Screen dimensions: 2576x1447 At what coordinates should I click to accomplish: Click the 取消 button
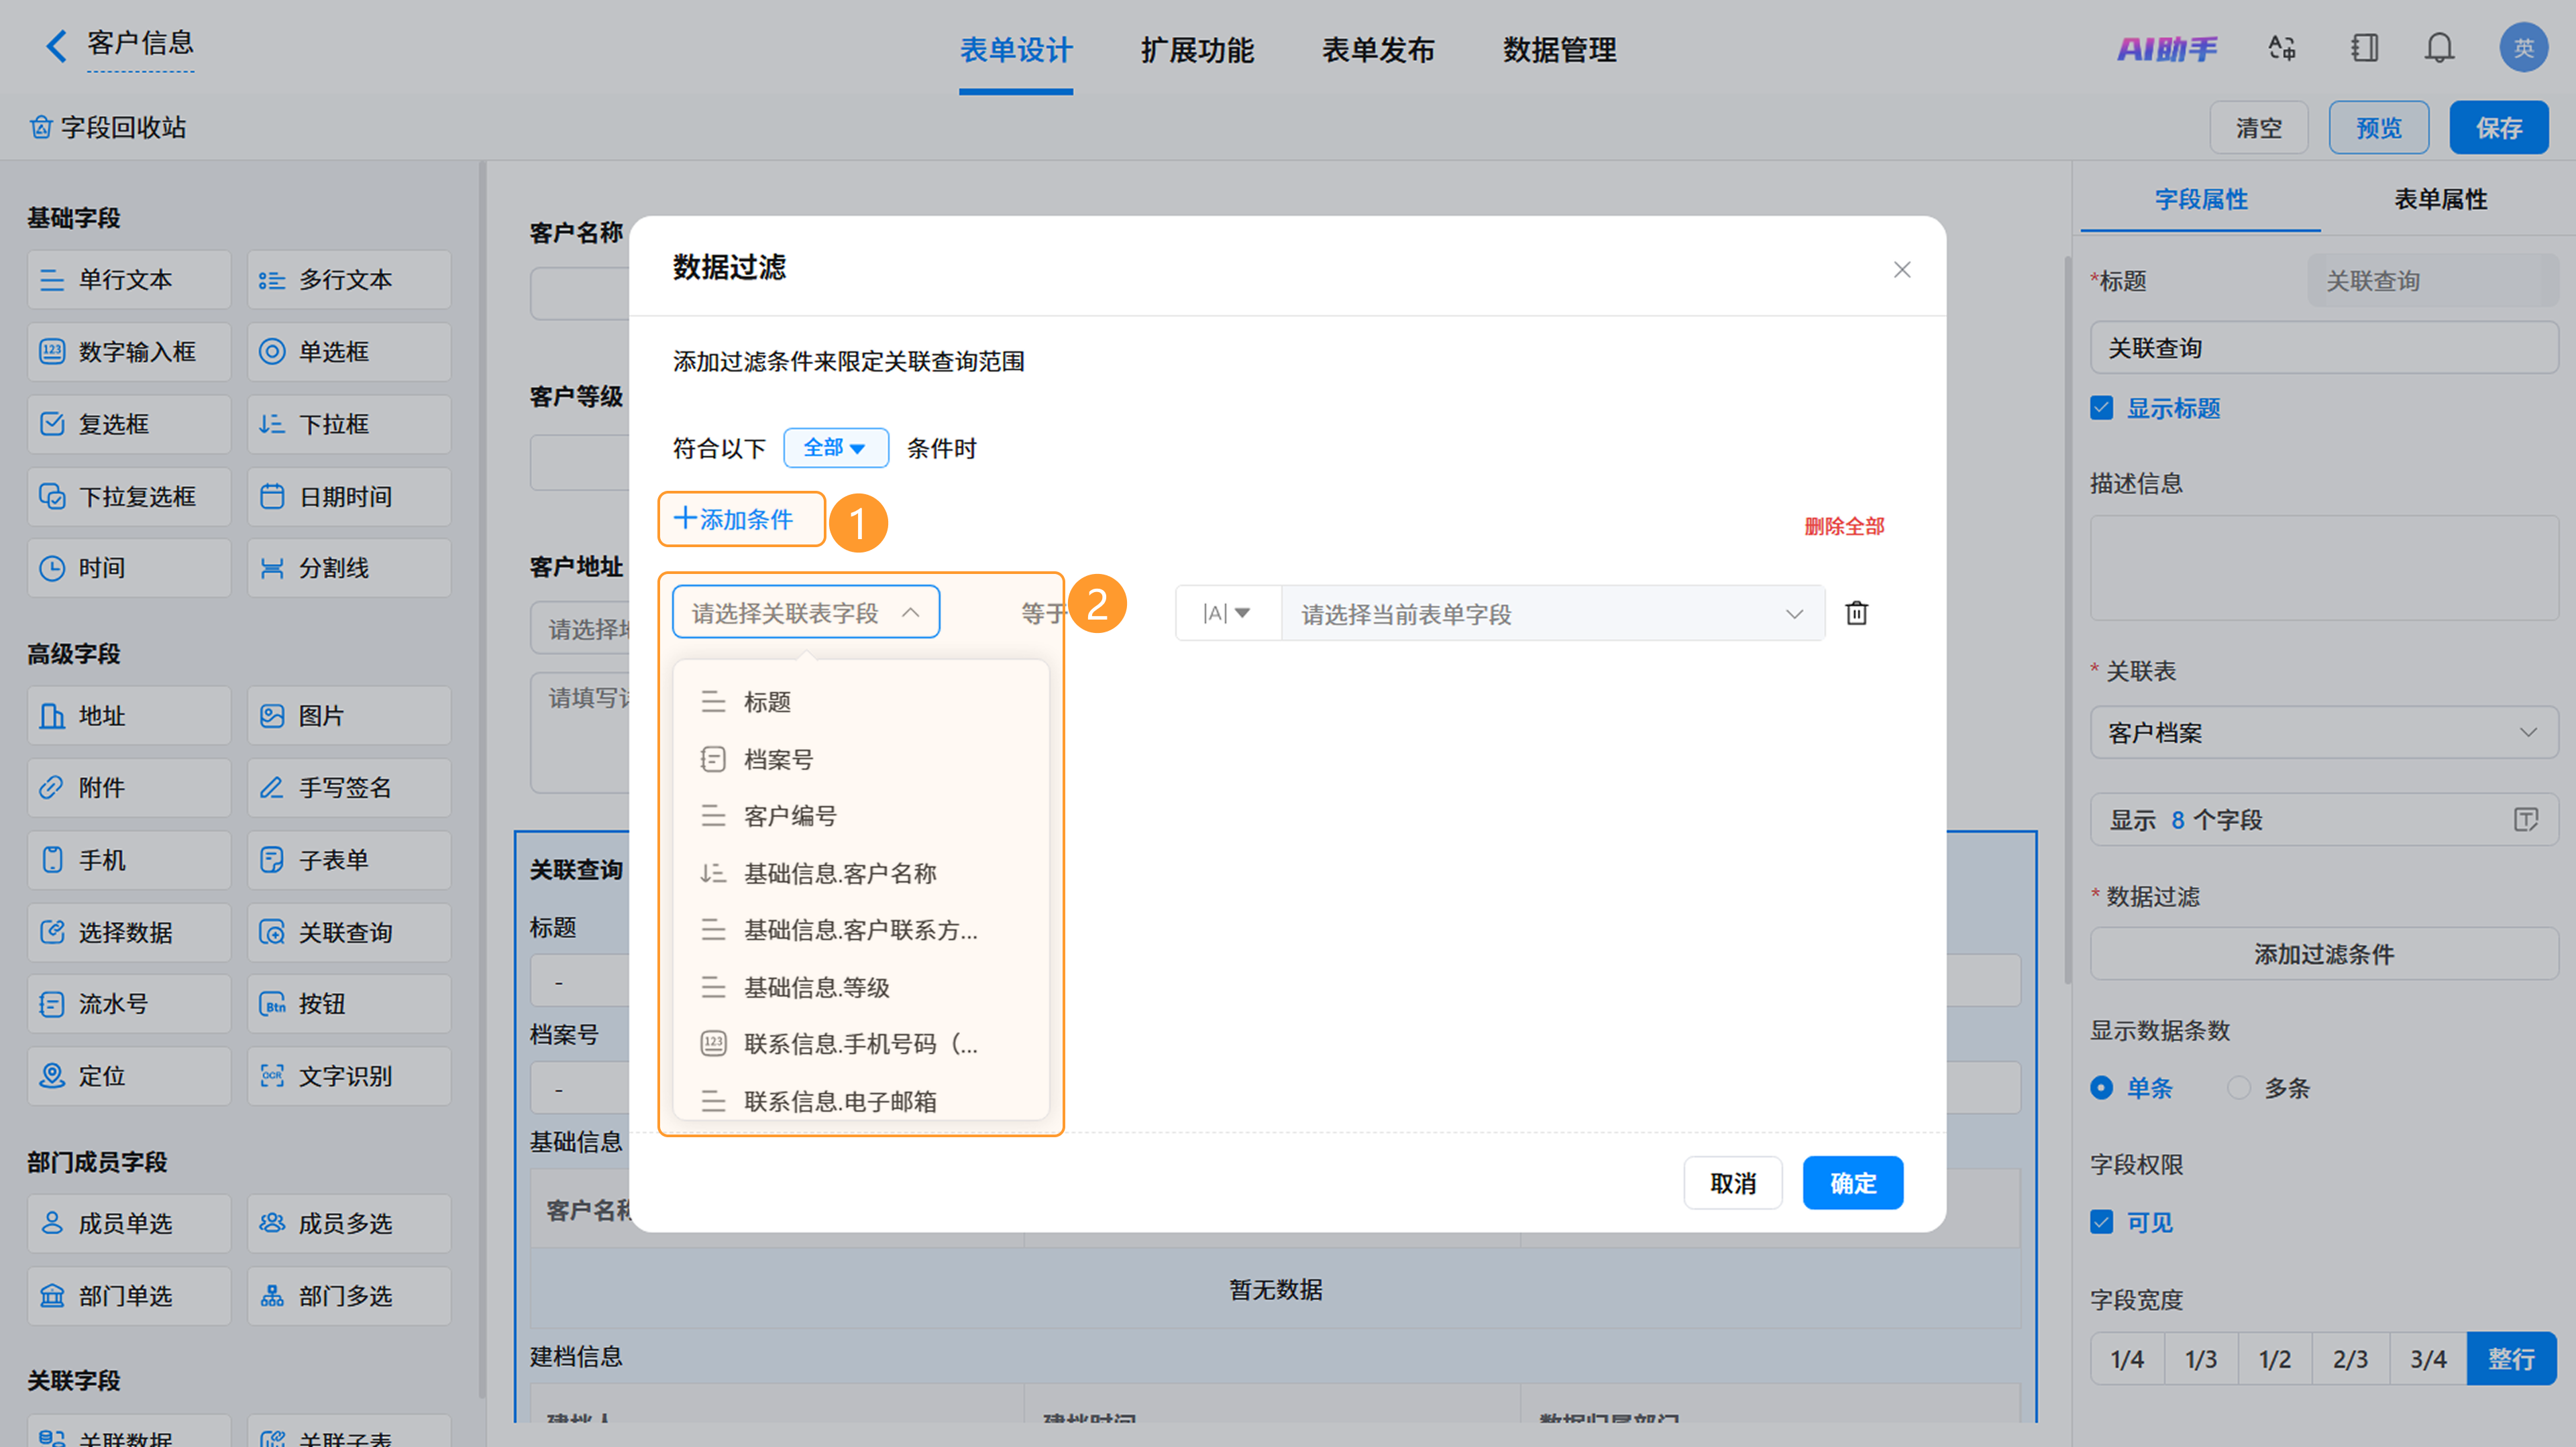click(x=1733, y=1183)
